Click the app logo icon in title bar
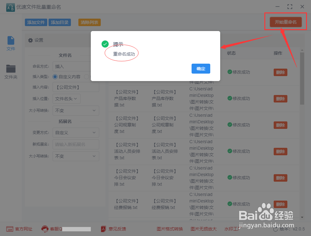The height and width of the screenshot is (236, 311). (x=11, y=7)
